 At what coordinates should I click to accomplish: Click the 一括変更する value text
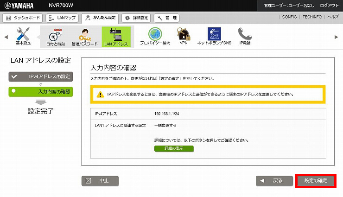[x=165, y=126]
